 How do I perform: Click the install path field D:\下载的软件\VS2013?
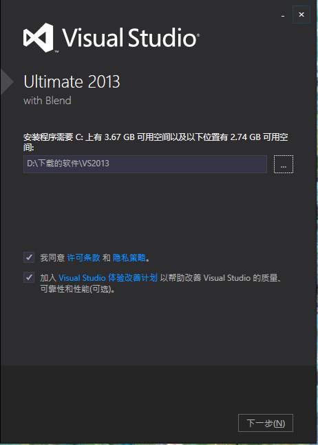coord(145,164)
